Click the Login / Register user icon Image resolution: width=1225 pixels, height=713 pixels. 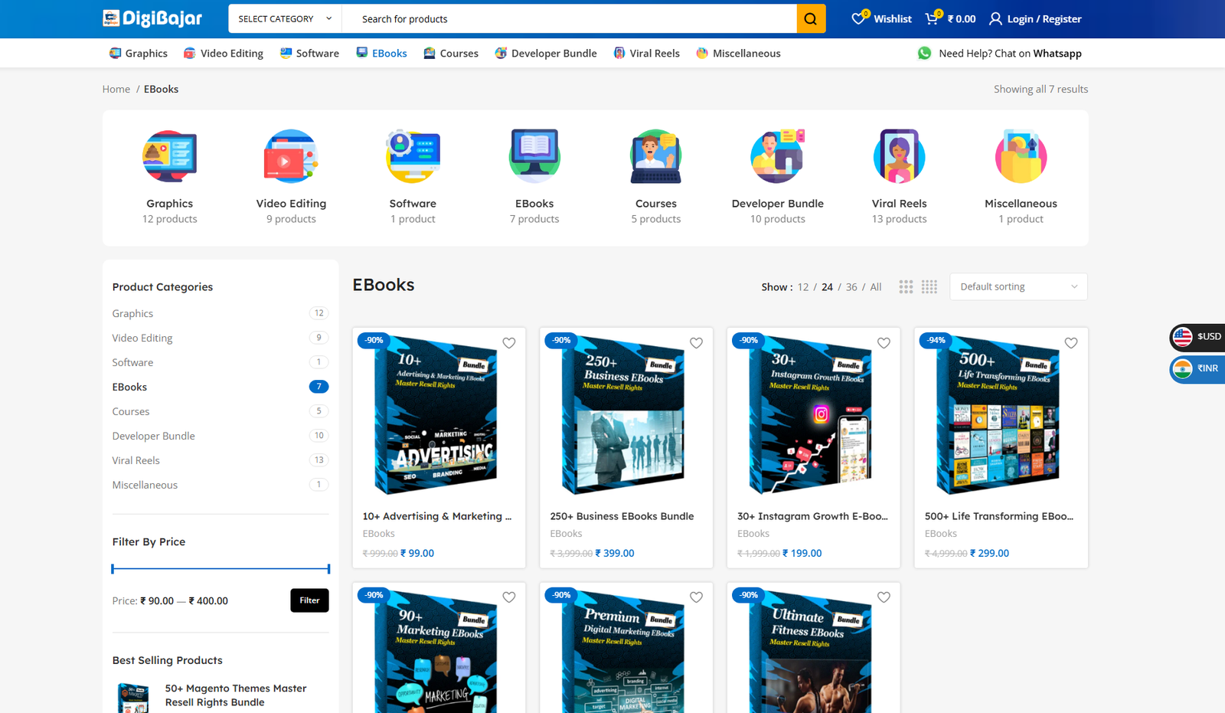(x=995, y=18)
